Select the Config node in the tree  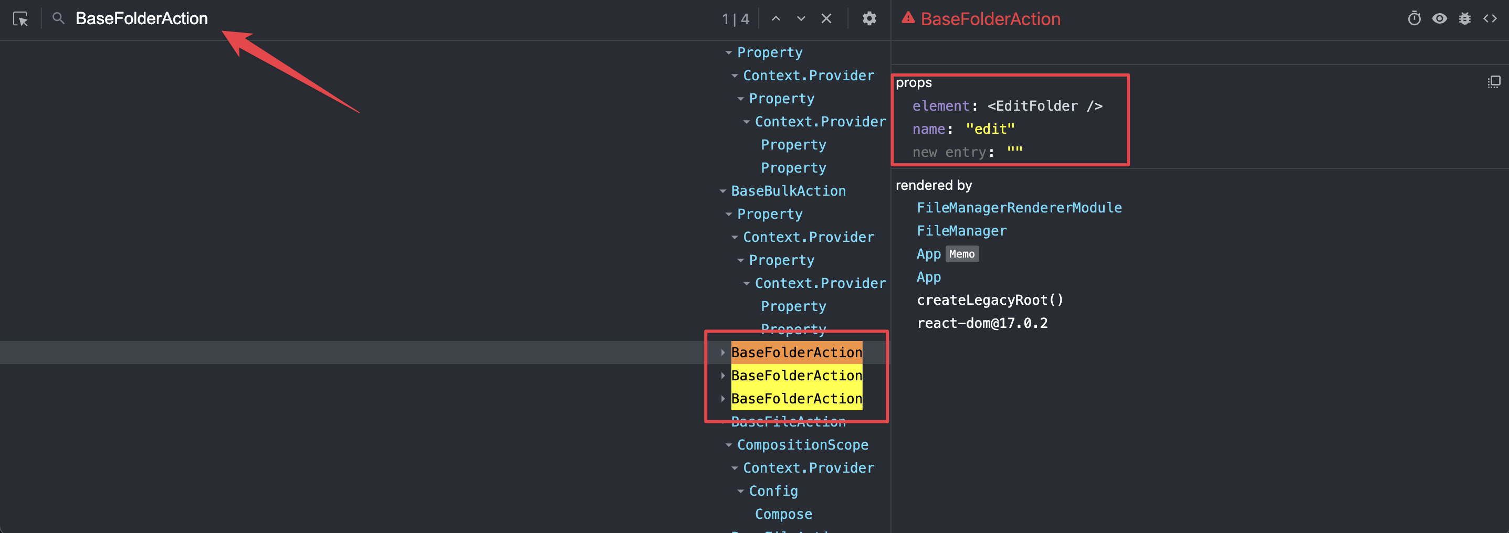pyautogui.click(x=773, y=491)
